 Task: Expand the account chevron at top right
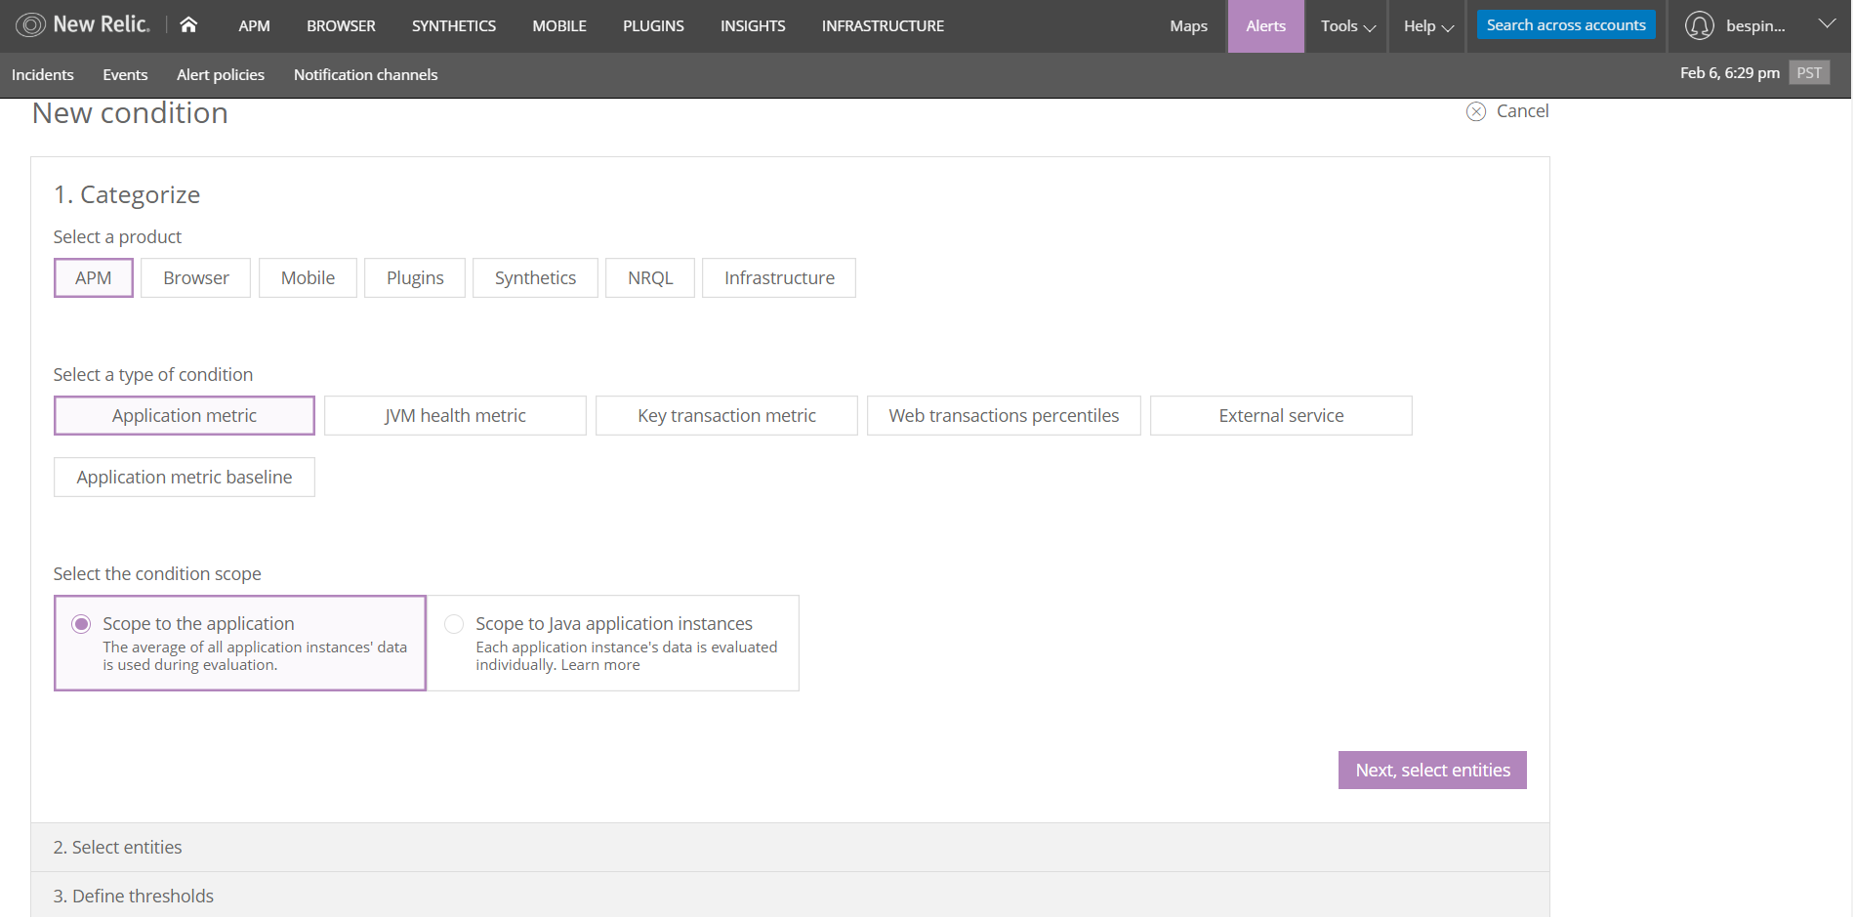[x=1827, y=24]
